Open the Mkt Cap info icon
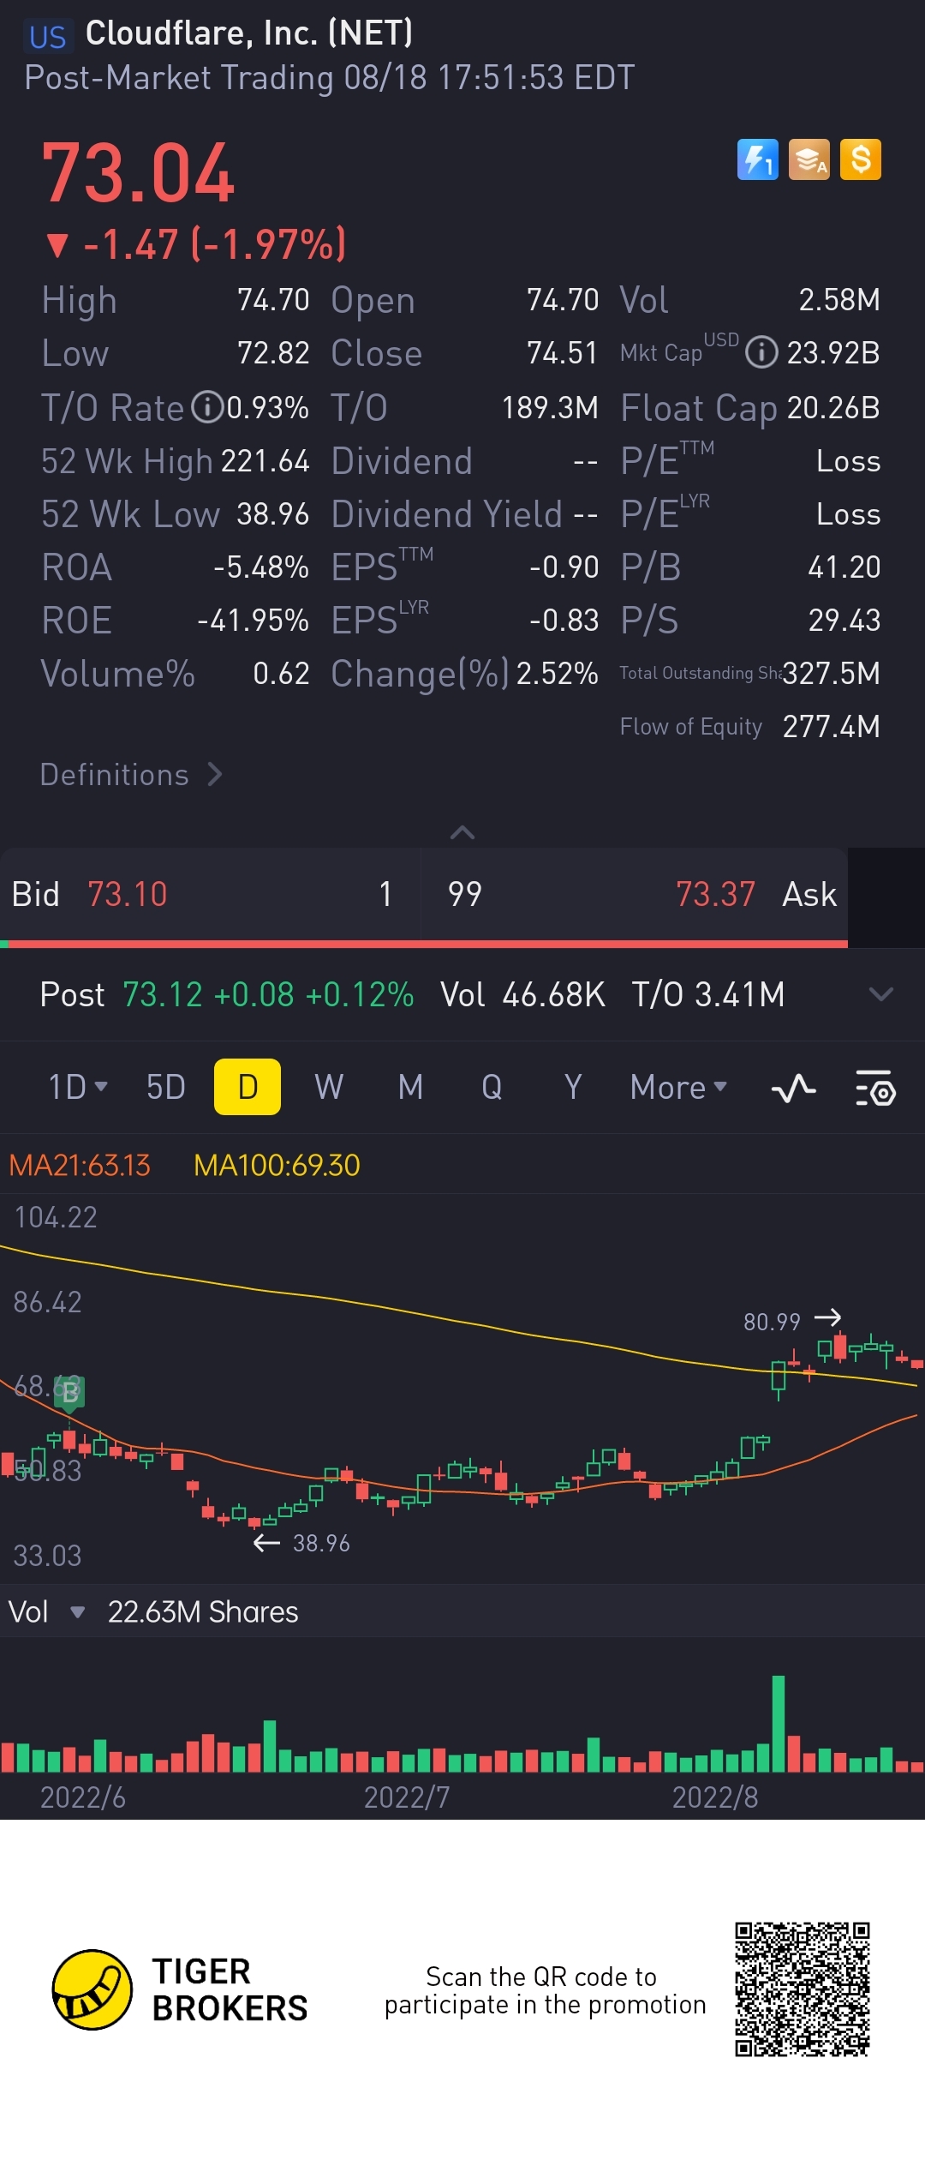Viewport: 925px width, 2160px height. click(761, 352)
